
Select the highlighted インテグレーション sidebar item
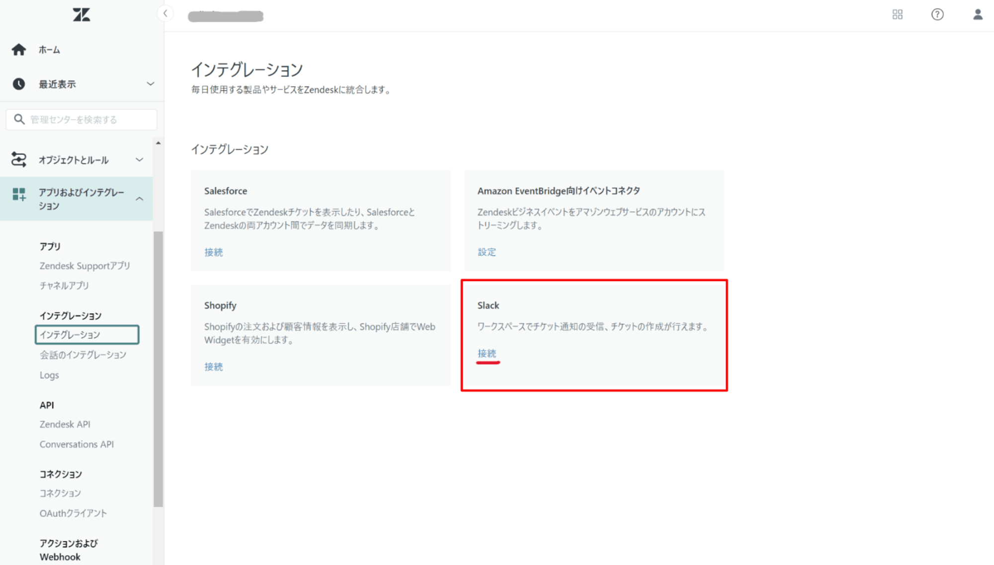pyautogui.click(x=87, y=335)
